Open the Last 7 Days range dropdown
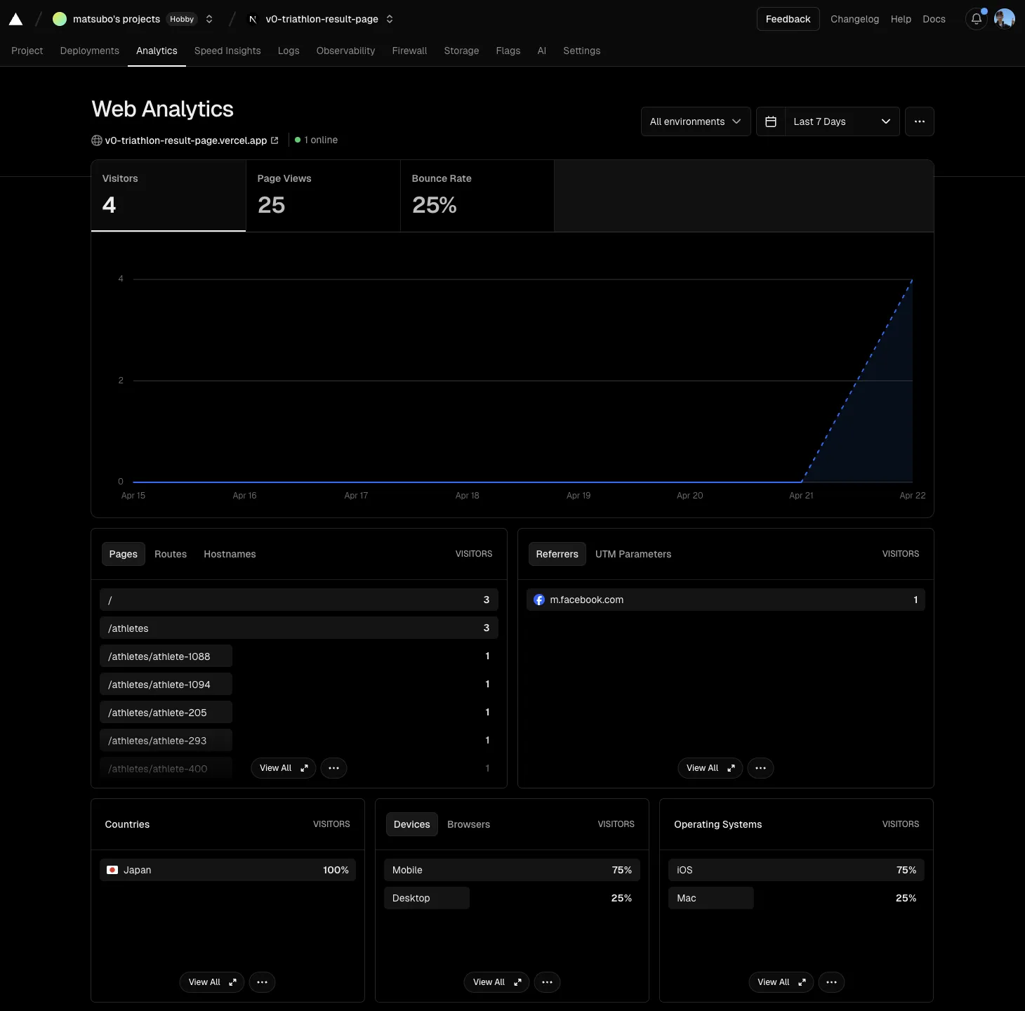This screenshot has height=1011, width=1025. click(841, 121)
